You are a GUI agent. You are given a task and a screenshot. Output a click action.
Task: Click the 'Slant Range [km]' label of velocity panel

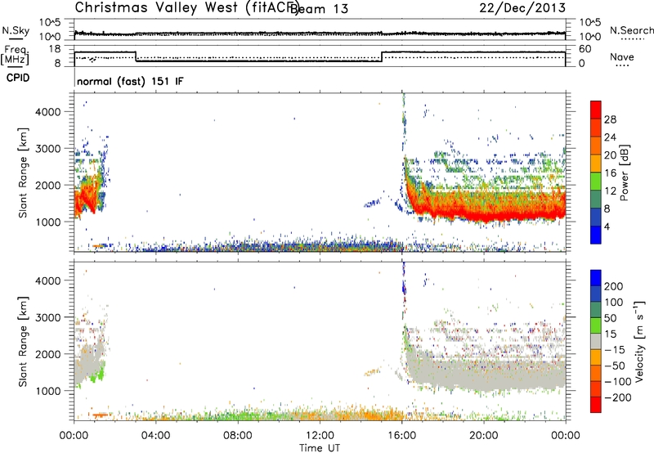point(23,341)
